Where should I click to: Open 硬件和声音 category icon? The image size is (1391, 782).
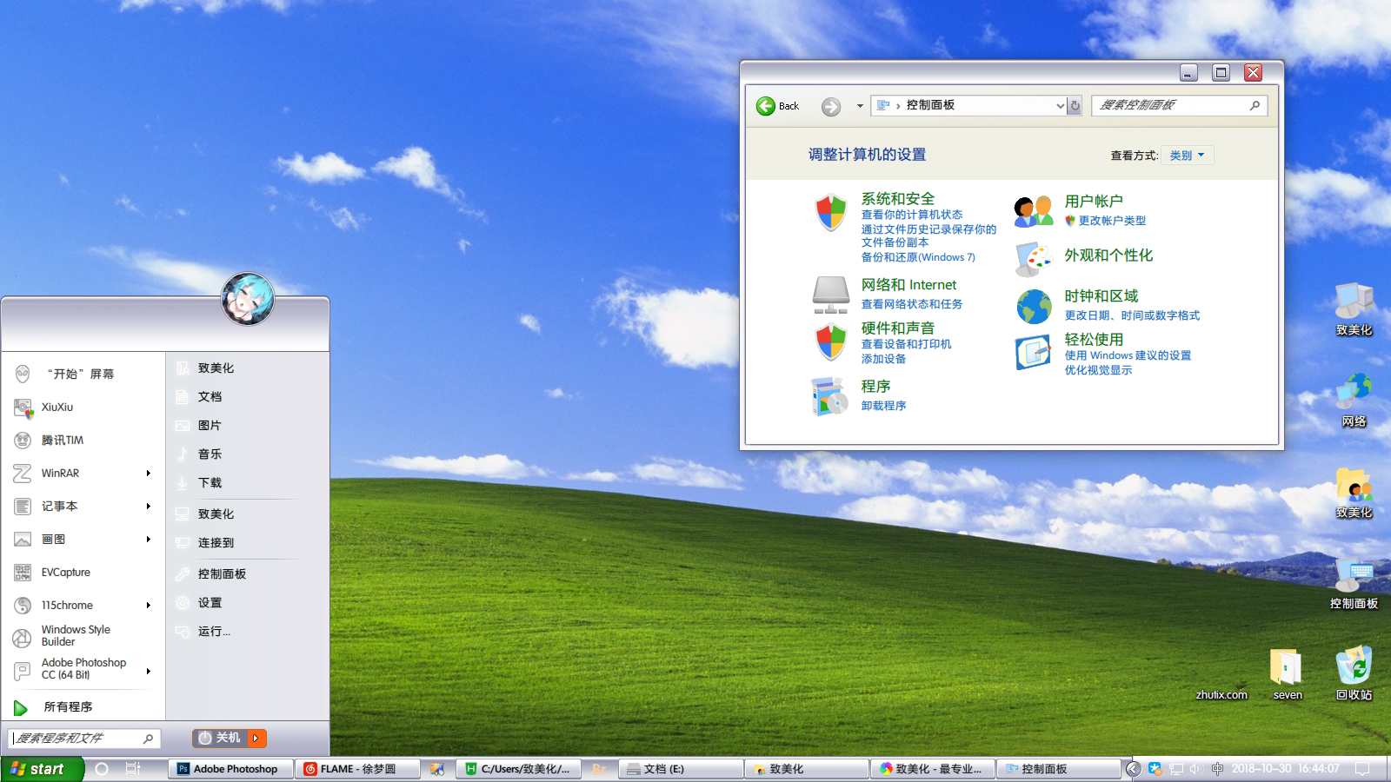(x=831, y=341)
